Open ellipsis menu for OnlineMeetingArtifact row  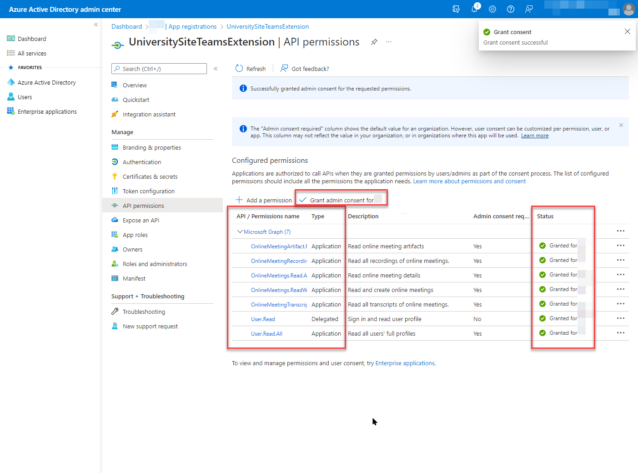coord(621,246)
